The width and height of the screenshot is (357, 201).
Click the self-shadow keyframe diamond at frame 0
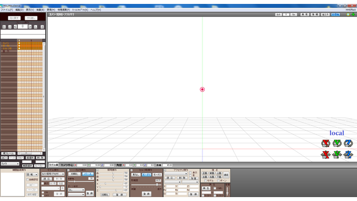click(x=19, y=49)
